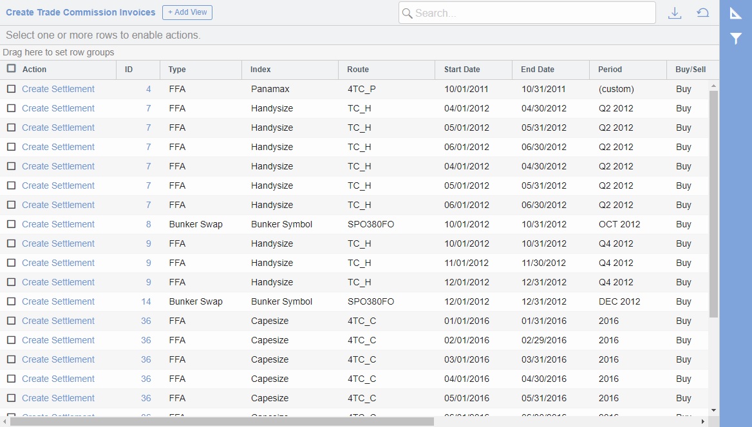Select the checkbox on Bunker Swap row ID 8
The width and height of the screenshot is (752, 427).
(x=11, y=224)
